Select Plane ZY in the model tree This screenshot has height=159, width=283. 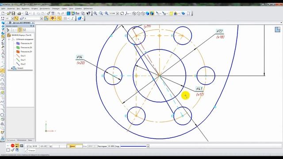pyautogui.click(x=26, y=52)
